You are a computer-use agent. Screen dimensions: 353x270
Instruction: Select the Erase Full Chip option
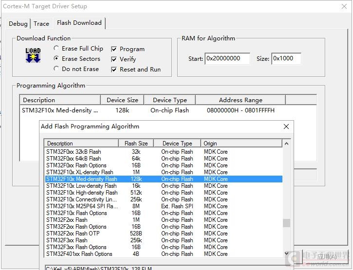click(x=78, y=49)
